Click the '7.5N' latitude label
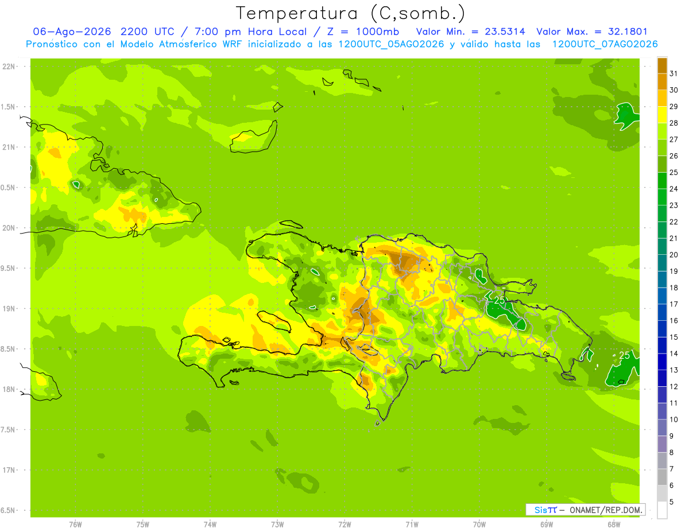This screenshot has width=689, height=532. (x=7, y=430)
